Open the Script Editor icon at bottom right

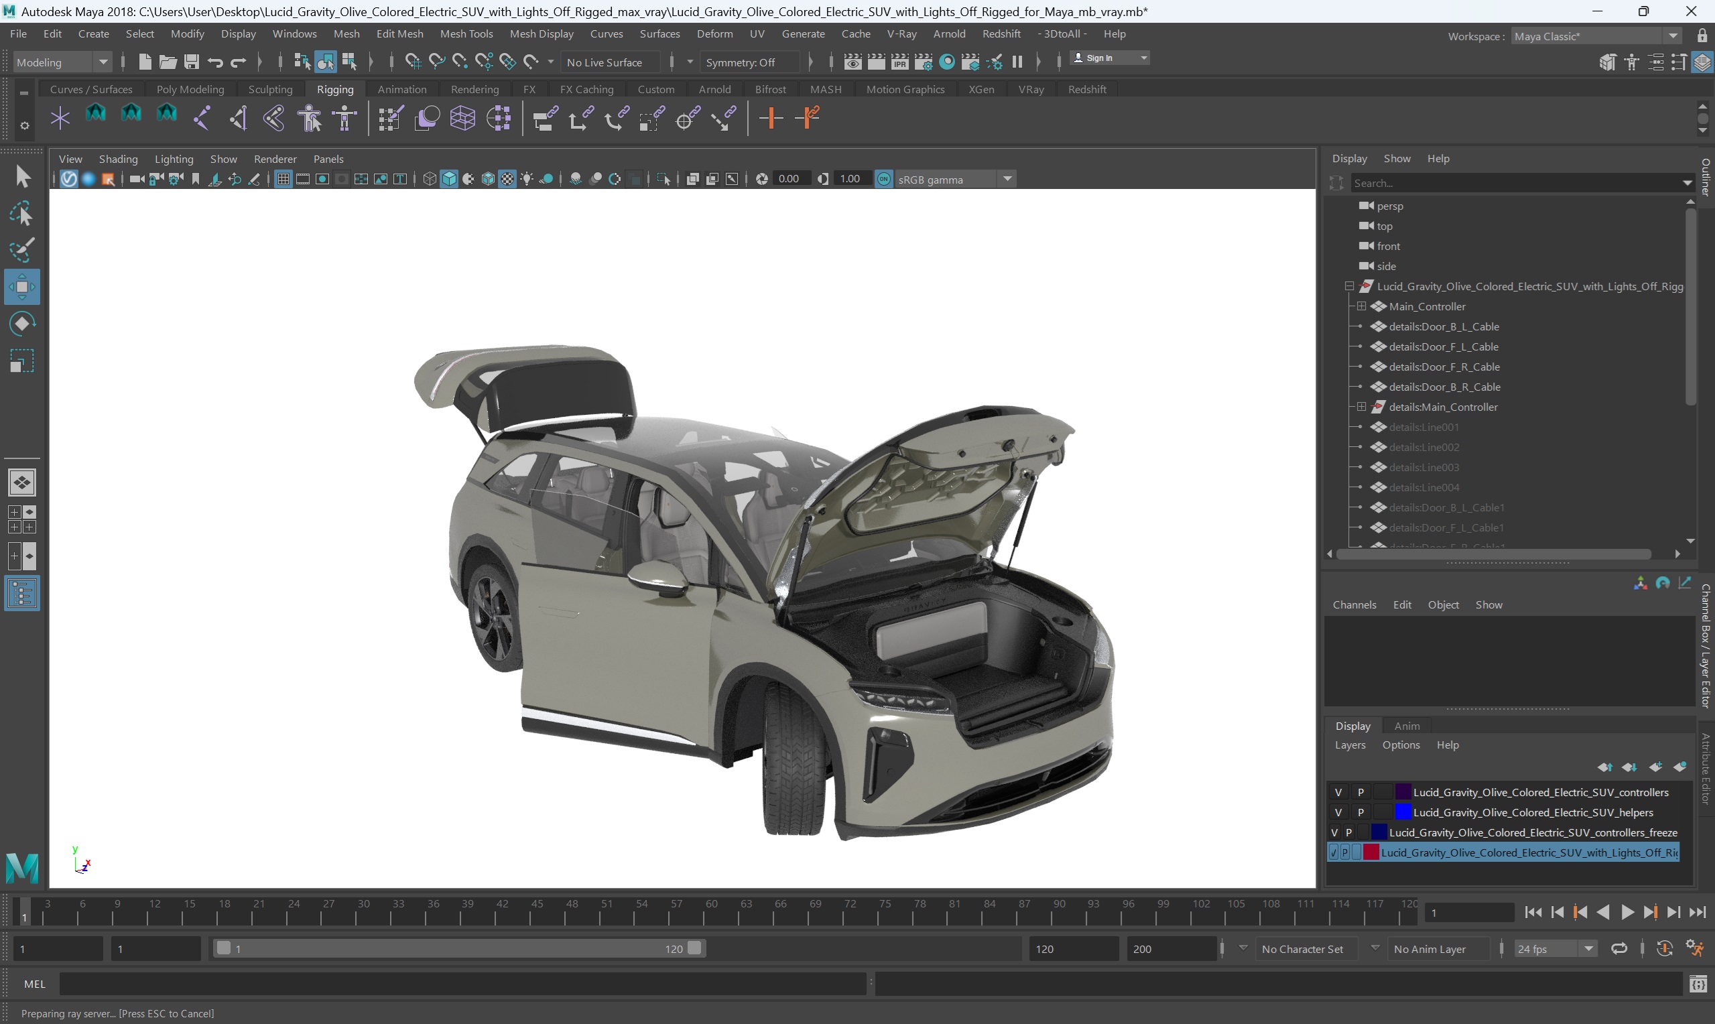point(1698,984)
